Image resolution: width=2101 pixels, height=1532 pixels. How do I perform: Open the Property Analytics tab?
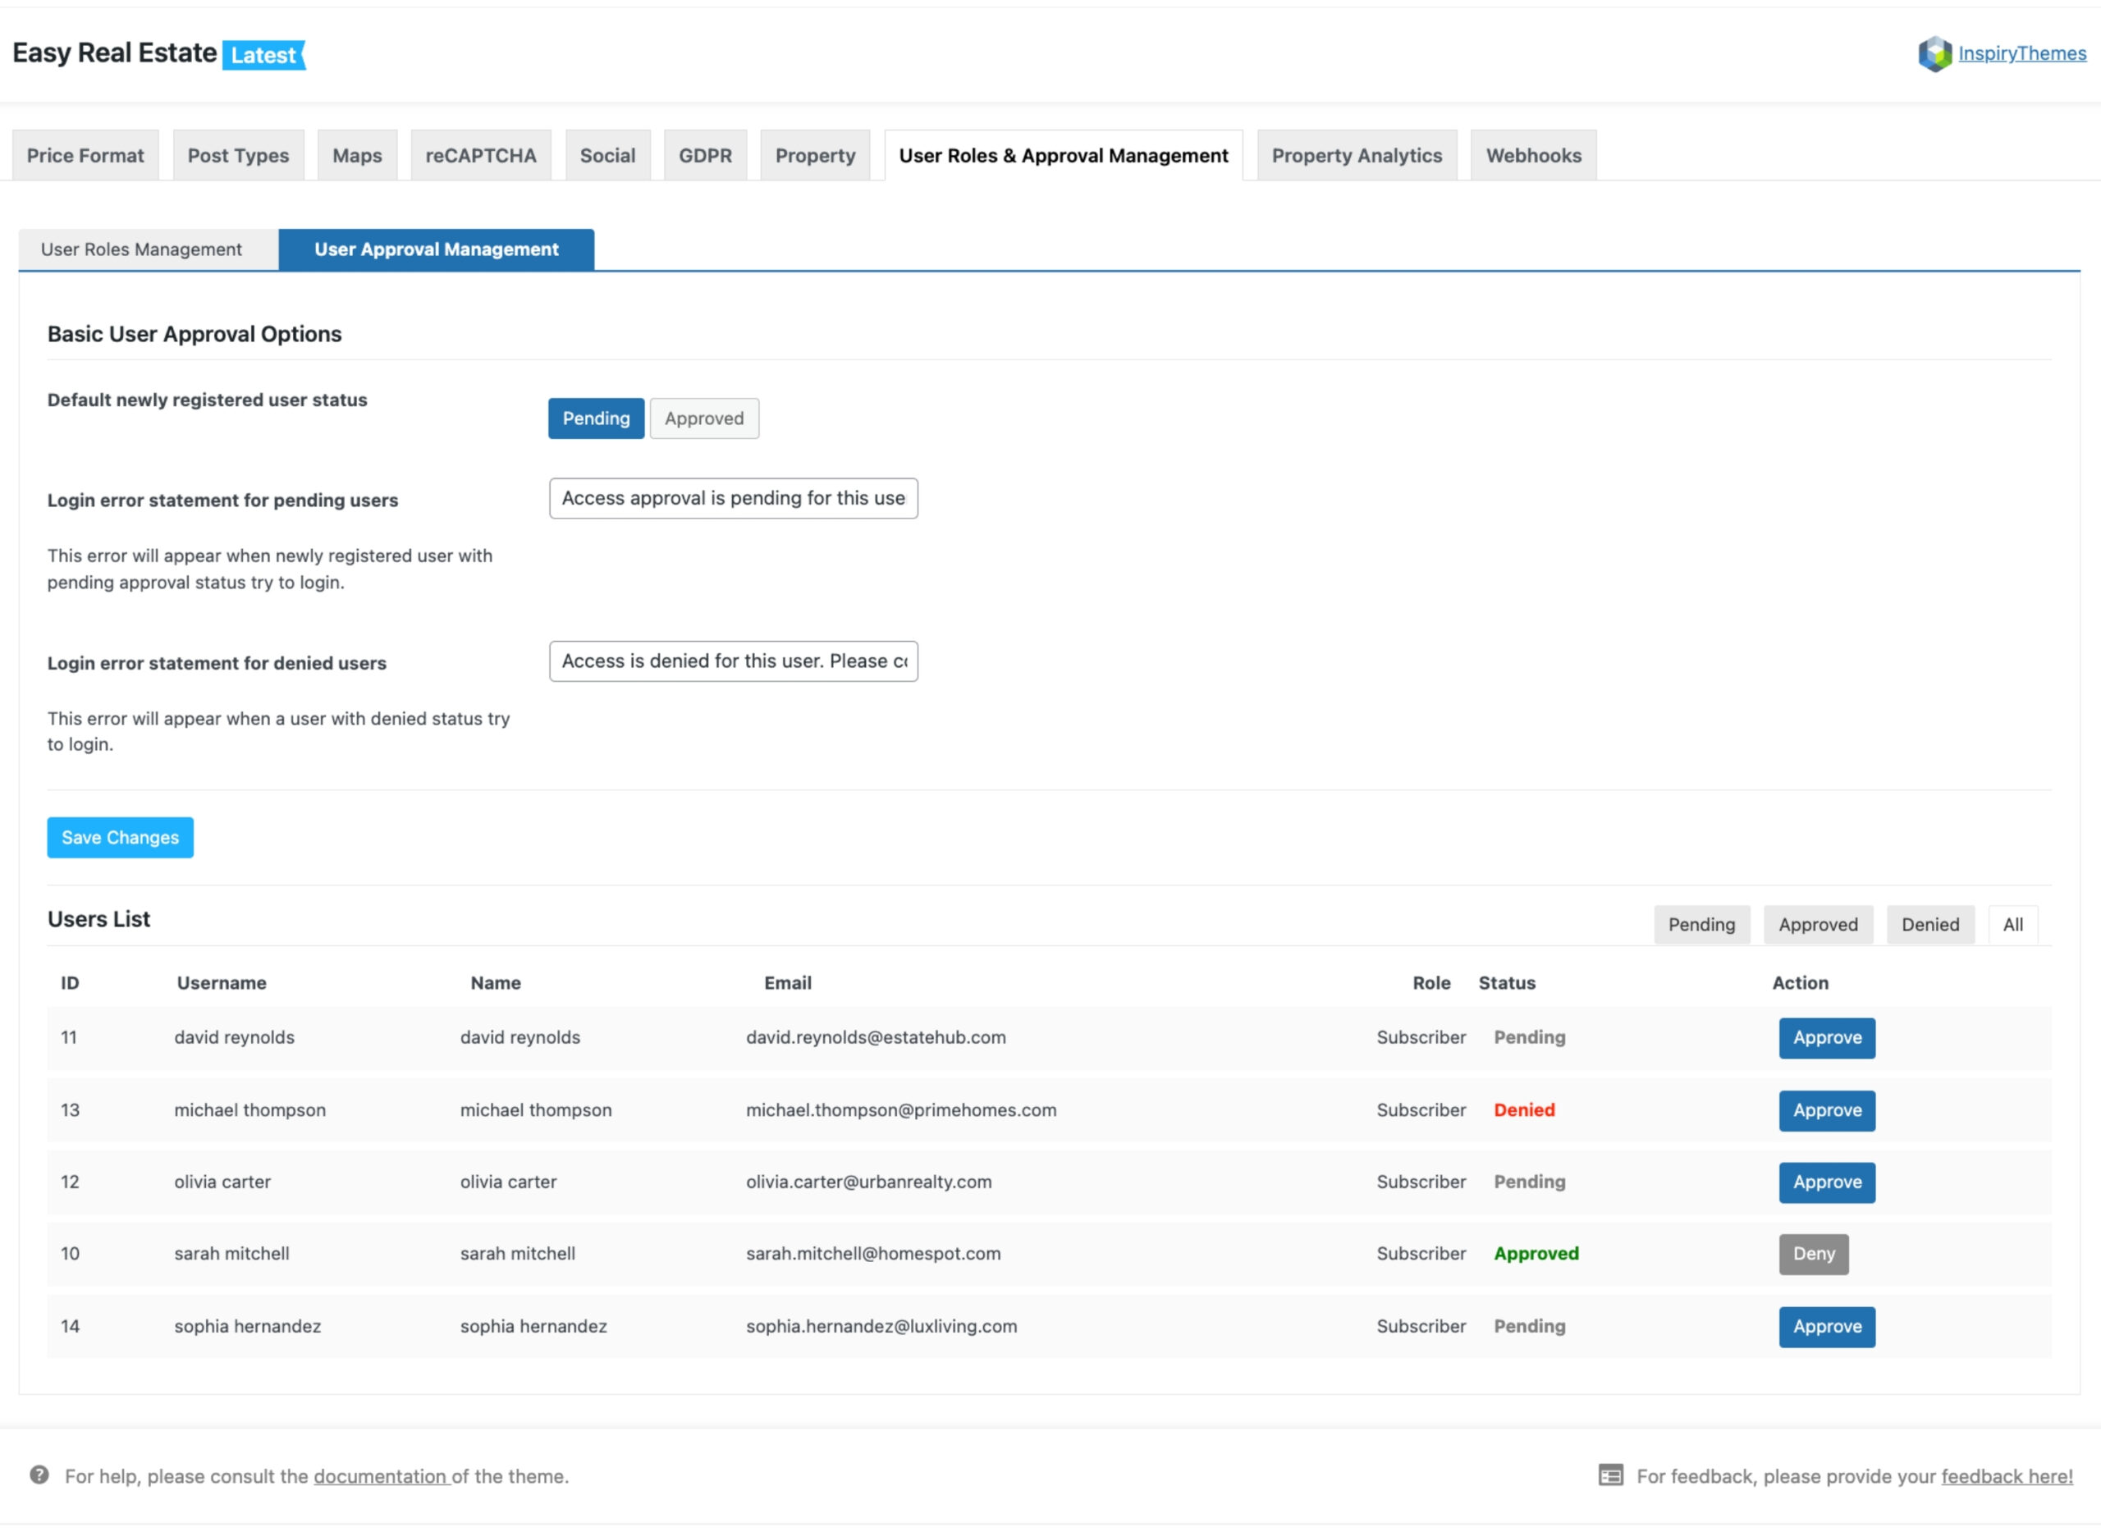(1356, 155)
